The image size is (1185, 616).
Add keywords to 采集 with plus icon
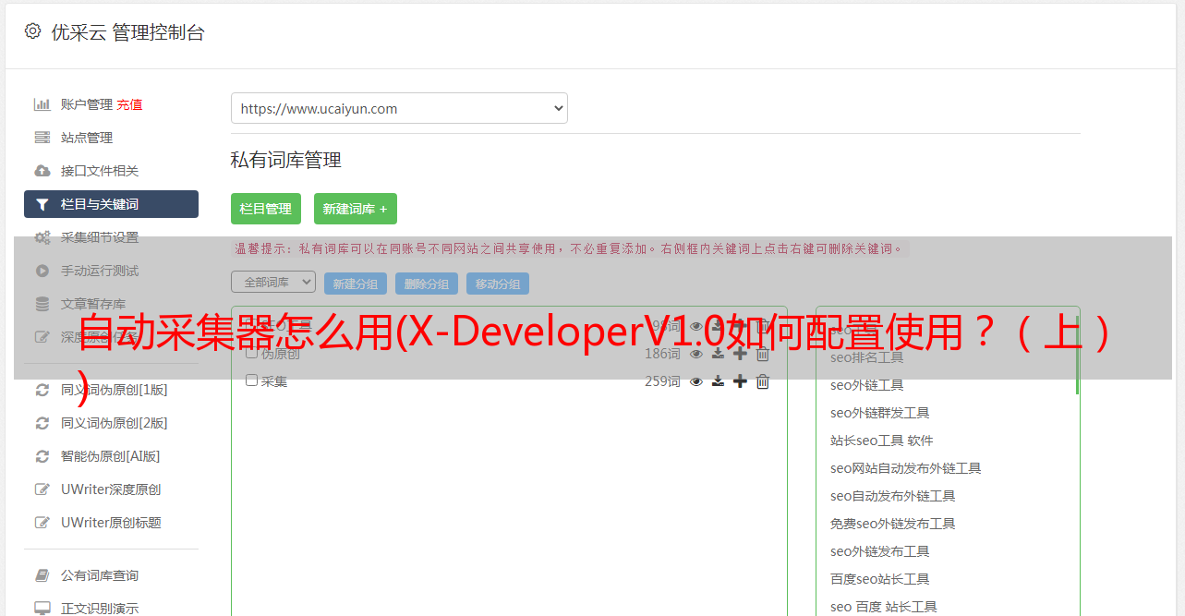pyautogui.click(x=740, y=381)
